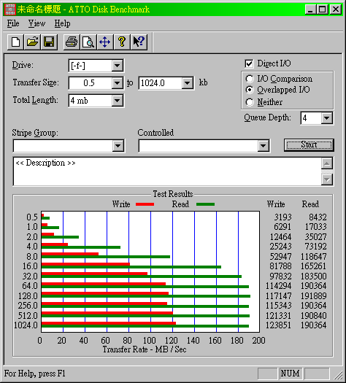This screenshot has width=346, height=383.
Task: Open Print Preview magnifier icon
Action: click(x=88, y=42)
